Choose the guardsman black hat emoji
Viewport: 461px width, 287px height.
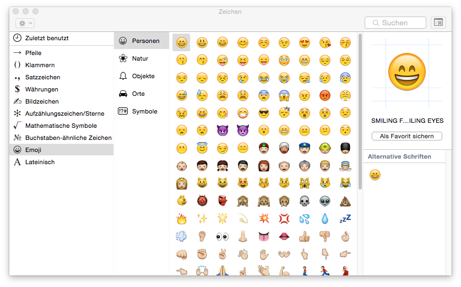[345, 148]
